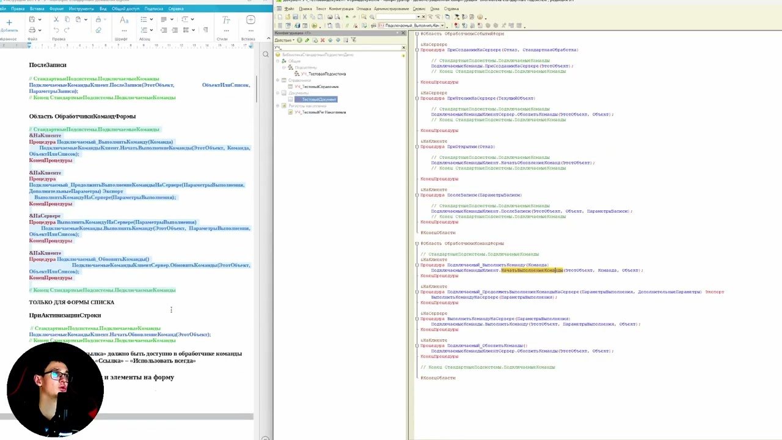Increase paragraph indent in MyOffice

click(x=175, y=30)
